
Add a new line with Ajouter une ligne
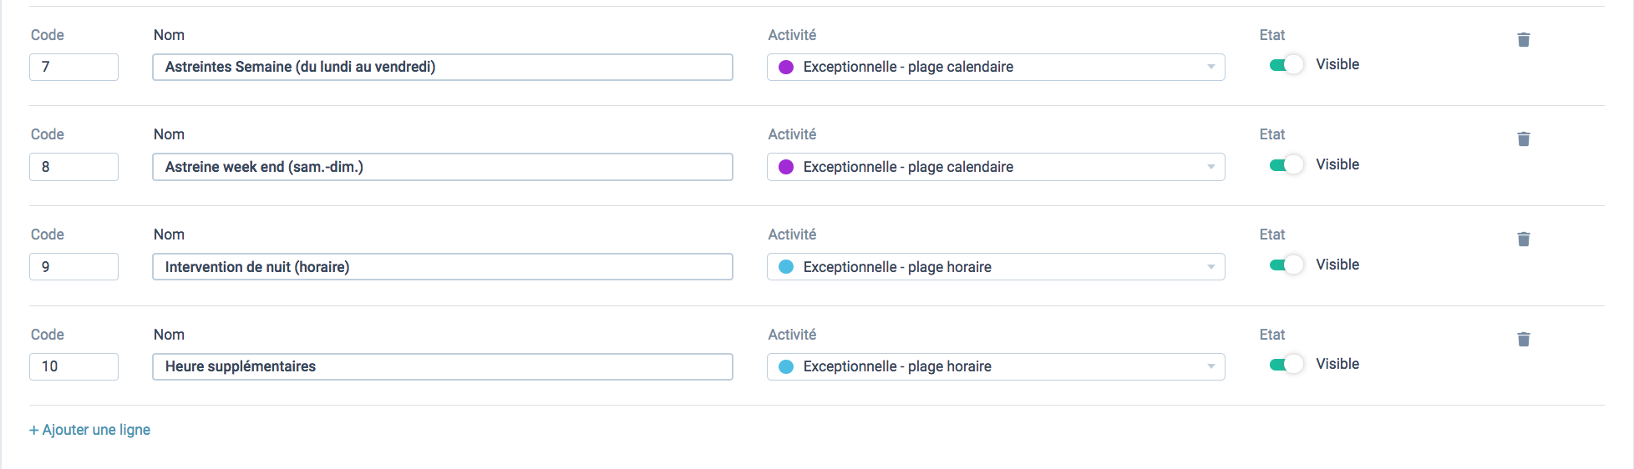coord(90,430)
